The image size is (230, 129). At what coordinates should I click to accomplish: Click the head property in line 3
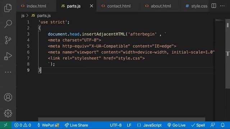click(x=74, y=34)
